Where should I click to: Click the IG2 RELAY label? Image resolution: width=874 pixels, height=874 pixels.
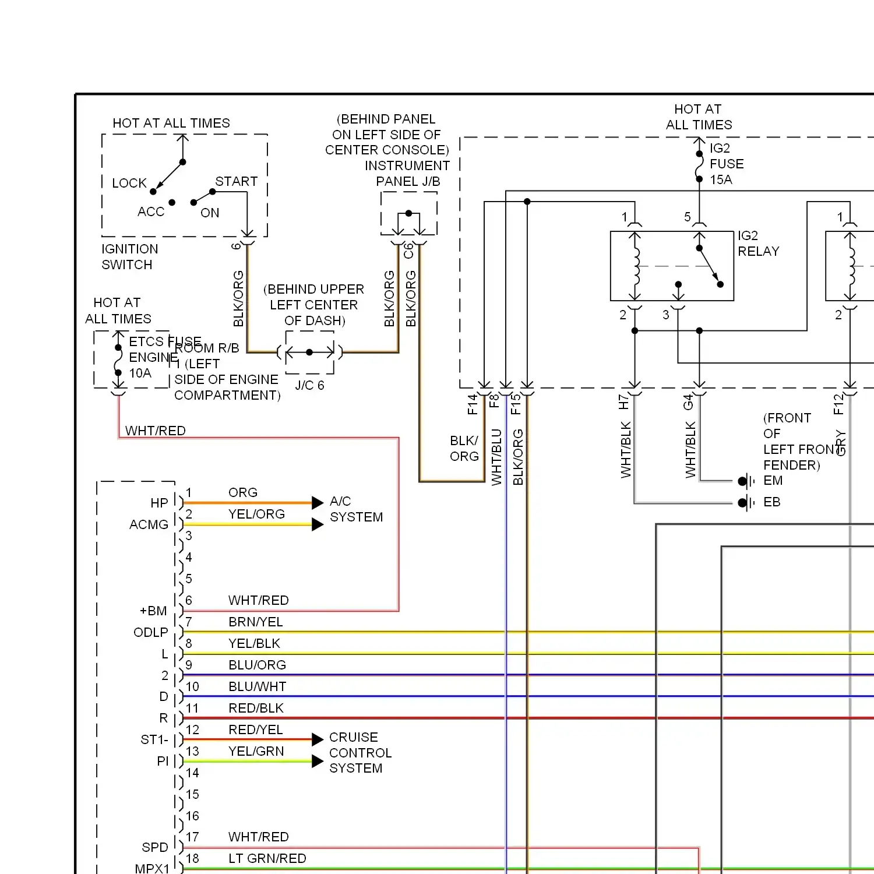[758, 244]
